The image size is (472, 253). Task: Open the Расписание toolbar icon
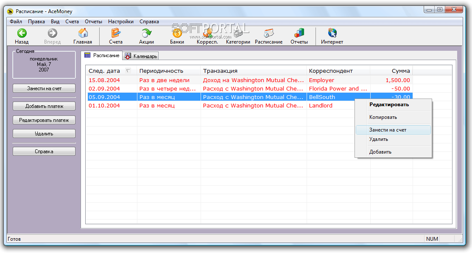tap(268, 33)
